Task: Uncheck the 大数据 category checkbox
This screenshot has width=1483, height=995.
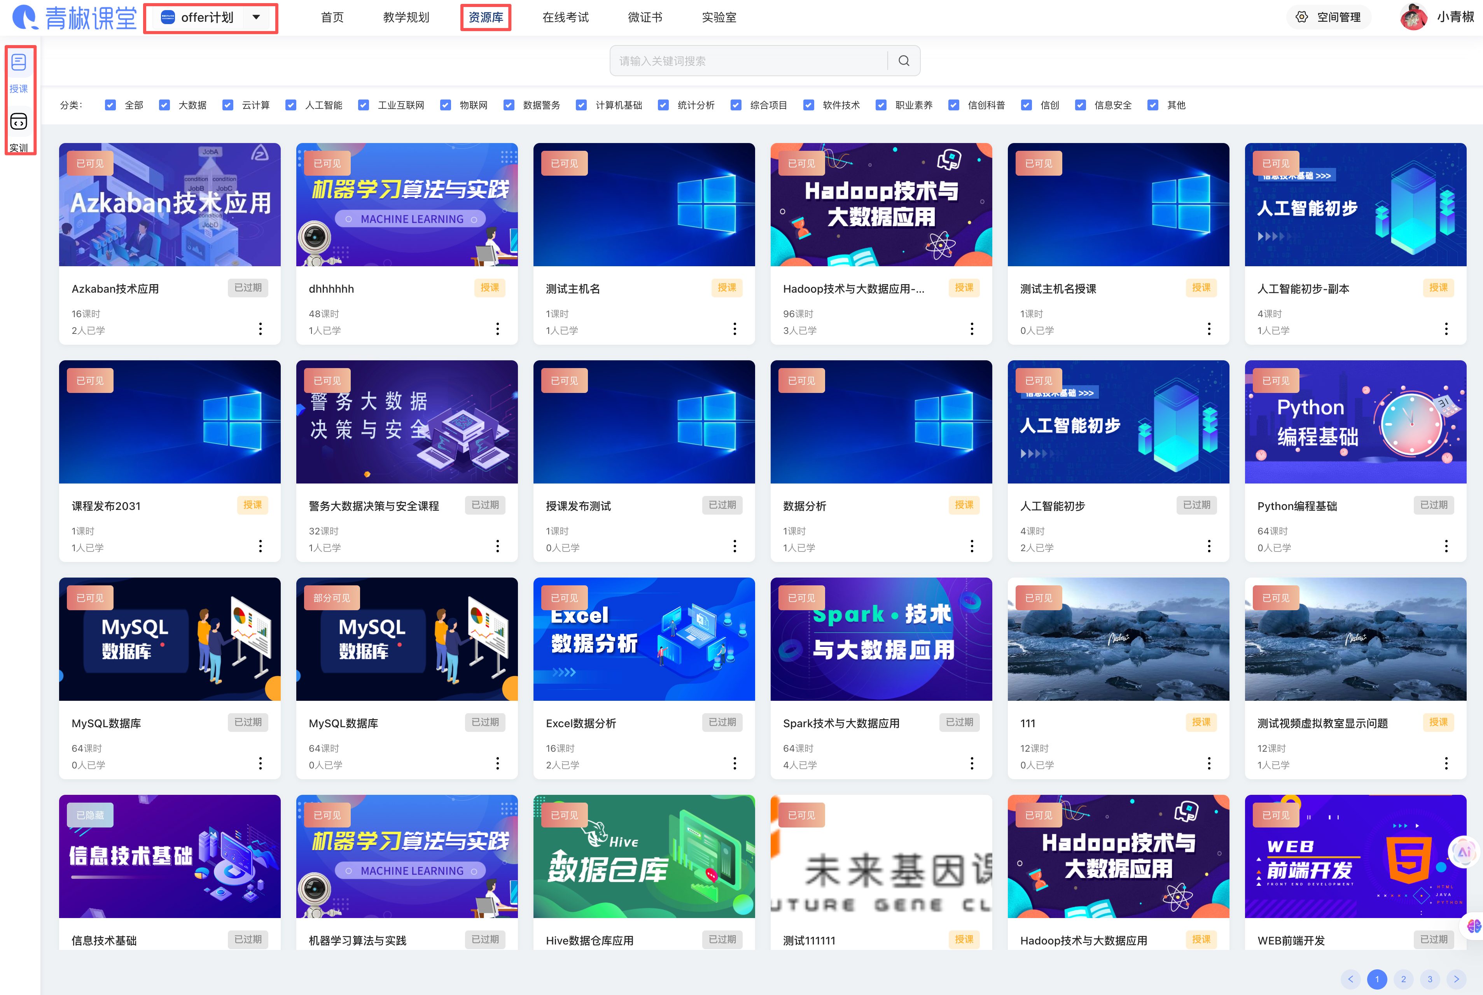Action: coord(164,105)
